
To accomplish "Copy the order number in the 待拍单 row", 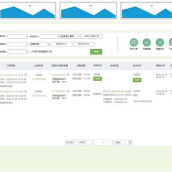I will pos(26,75).
